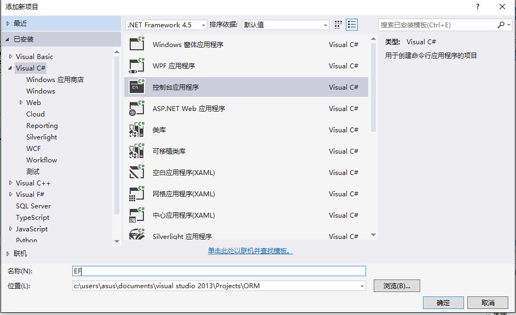
Task: Switch to small icons view
Action: point(338,25)
